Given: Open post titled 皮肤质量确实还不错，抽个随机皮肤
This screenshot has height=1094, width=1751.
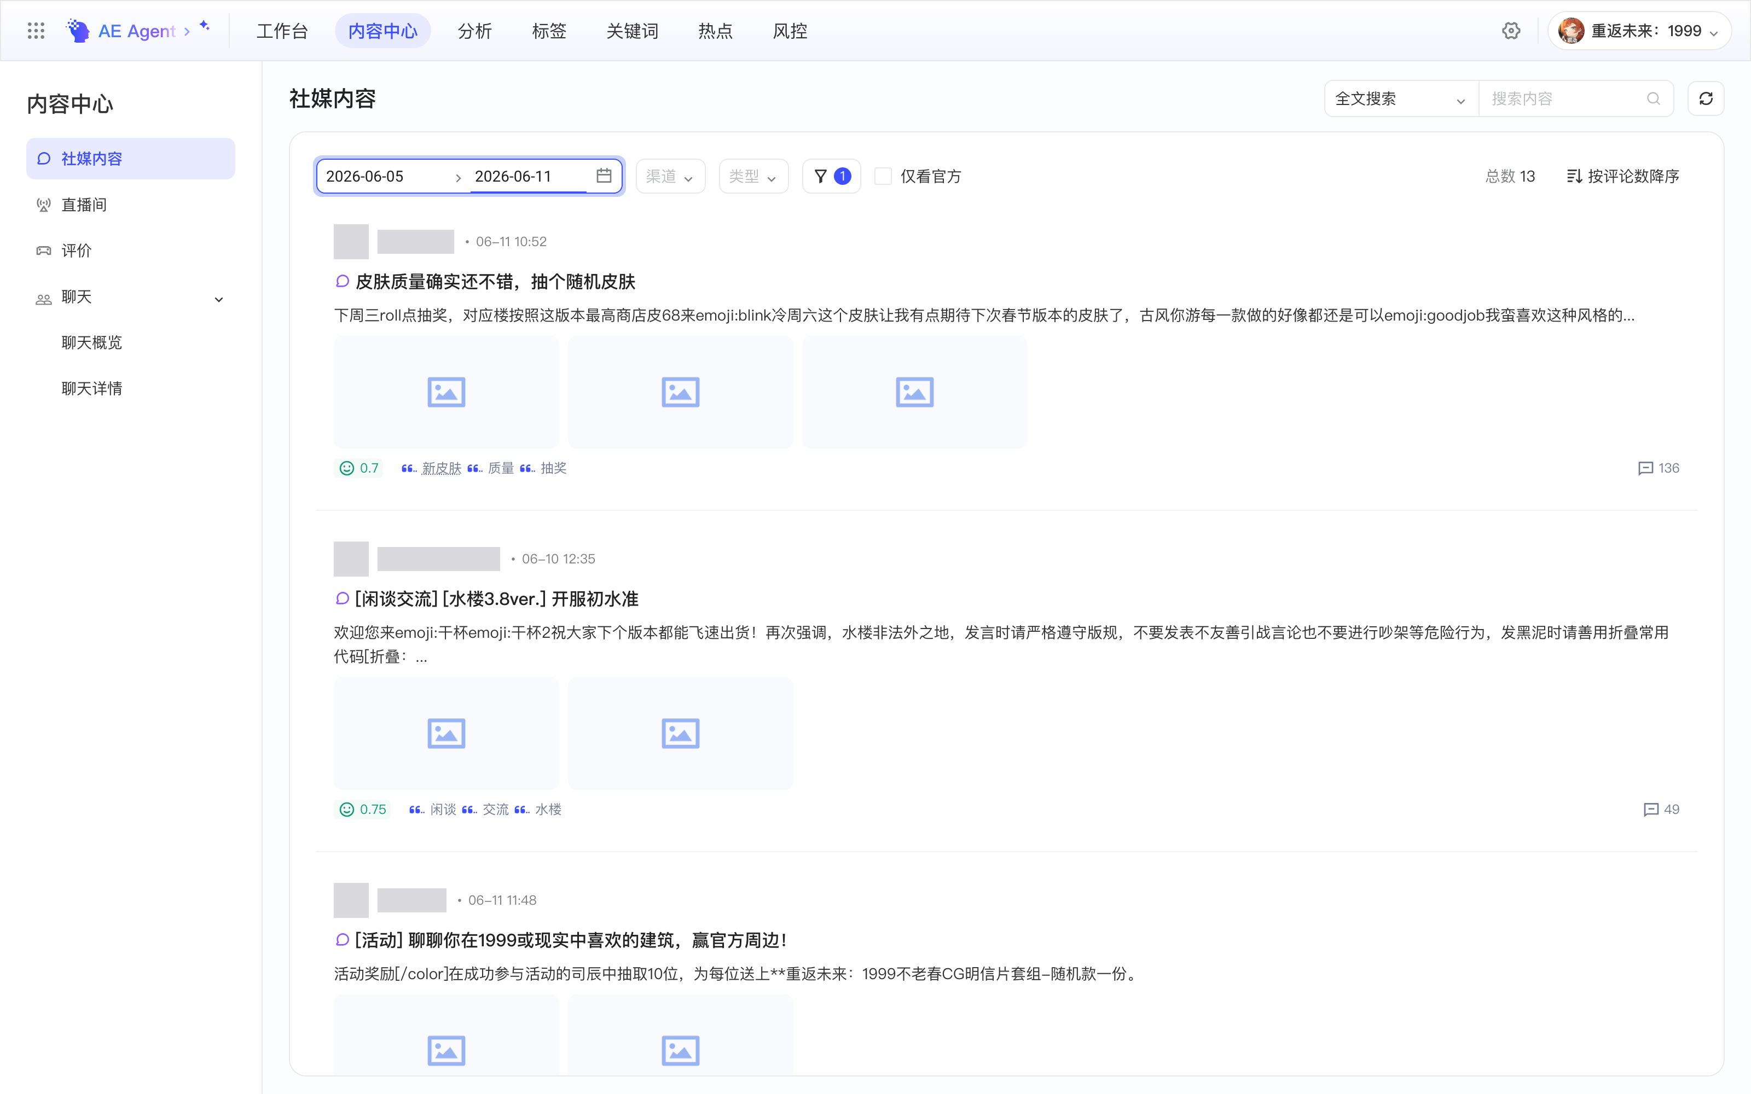Looking at the screenshot, I should tap(496, 282).
